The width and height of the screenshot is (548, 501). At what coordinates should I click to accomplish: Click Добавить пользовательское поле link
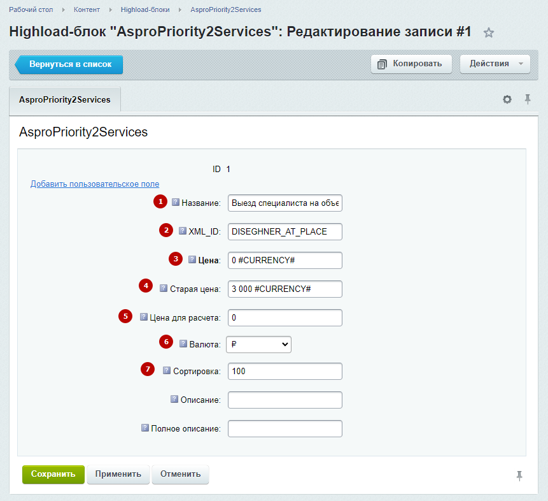point(95,184)
